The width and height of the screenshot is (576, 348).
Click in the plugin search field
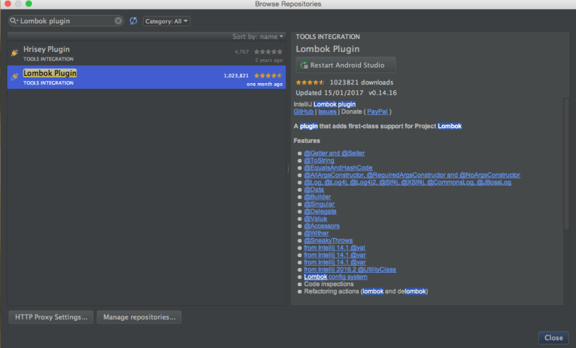[68, 21]
